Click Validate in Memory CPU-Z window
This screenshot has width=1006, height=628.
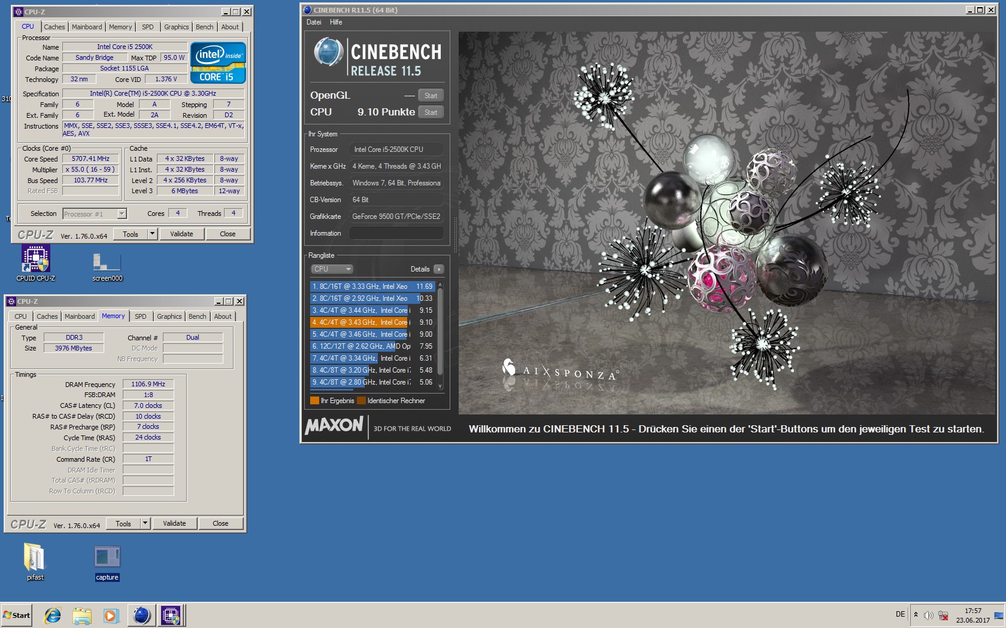click(174, 523)
